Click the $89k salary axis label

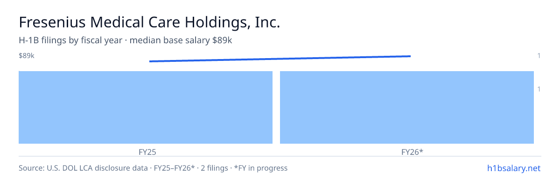tap(27, 56)
